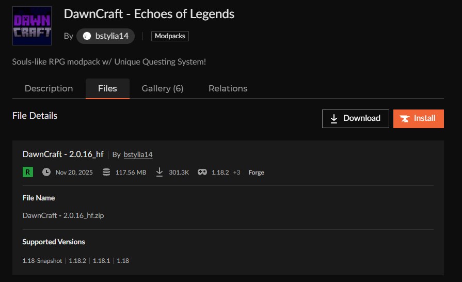
Task: Click the DawnCraft modpack logo thumbnail
Action: coord(31,26)
